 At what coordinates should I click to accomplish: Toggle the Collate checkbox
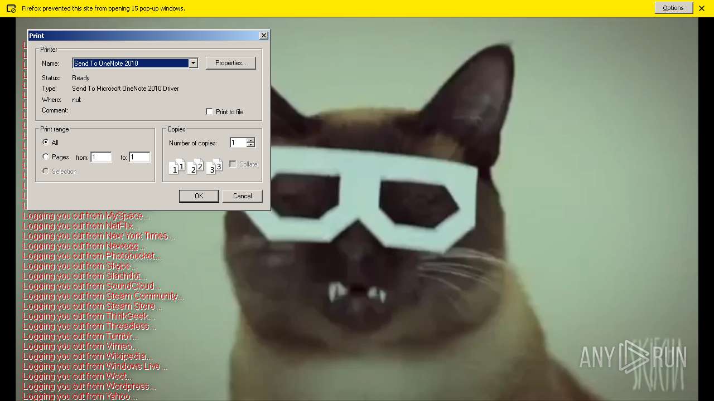tap(233, 164)
